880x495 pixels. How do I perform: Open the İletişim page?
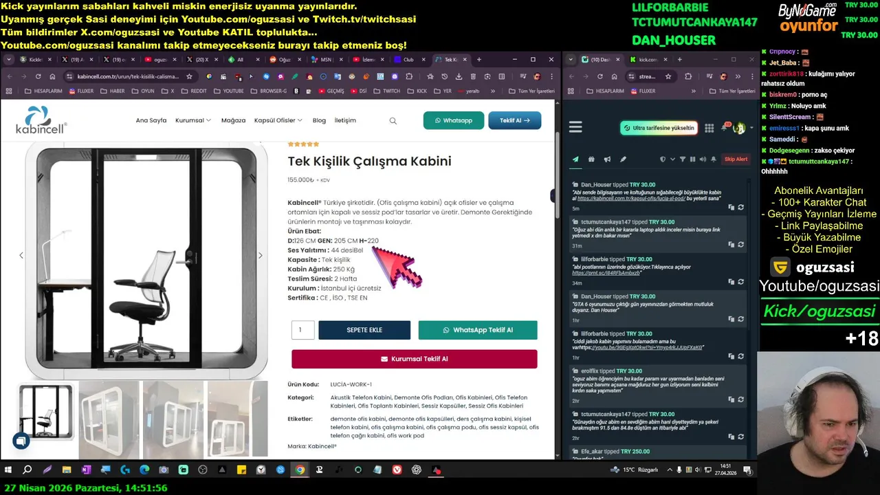click(x=345, y=120)
